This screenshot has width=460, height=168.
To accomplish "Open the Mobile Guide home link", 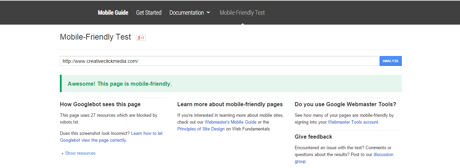I will pos(113,13).
